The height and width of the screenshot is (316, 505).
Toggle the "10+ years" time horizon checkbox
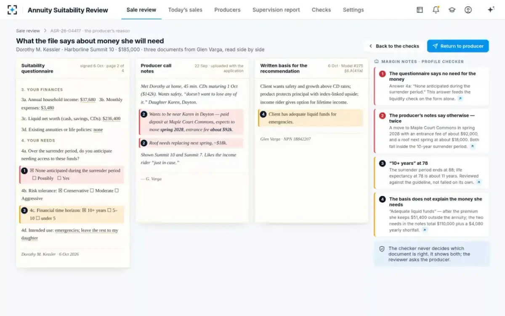(x=84, y=210)
